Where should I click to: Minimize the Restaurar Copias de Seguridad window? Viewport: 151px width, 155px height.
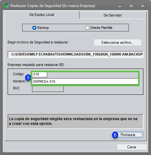click(x=120, y=6)
